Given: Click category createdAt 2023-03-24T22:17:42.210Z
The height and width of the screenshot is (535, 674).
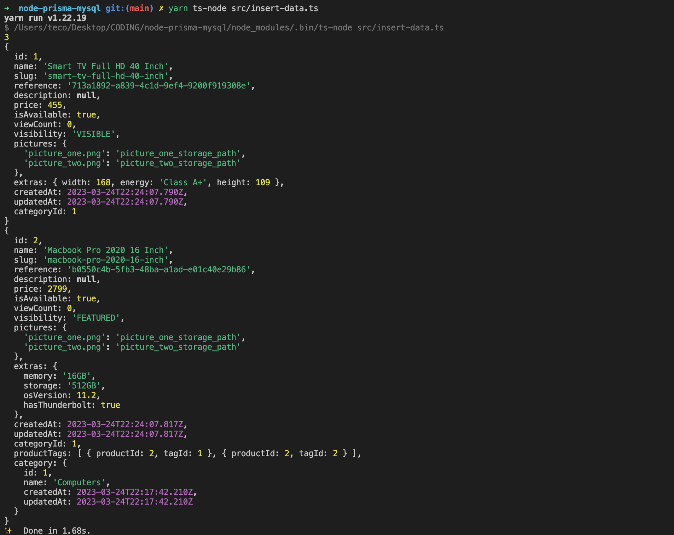Looking at the screenshot, I should [135, 492].
